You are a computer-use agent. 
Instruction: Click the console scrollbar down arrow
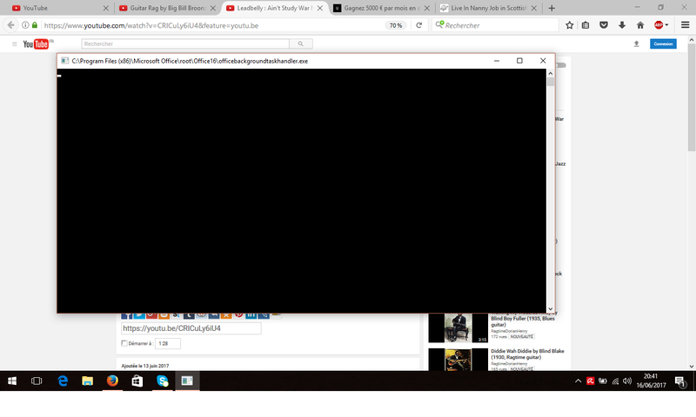click(551, 309)
